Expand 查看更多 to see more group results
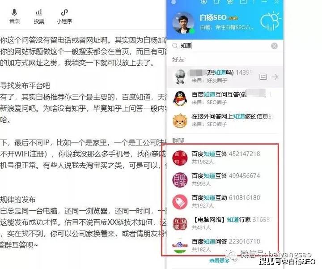322x269 pixels. pyautogui.click(x=219, y=261)
